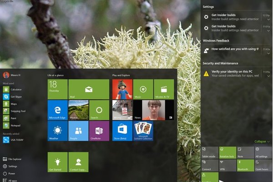Toggle Tablet mode quick action
The height and width of the screenshot is (182, 273).
click(x=210, y=152)
